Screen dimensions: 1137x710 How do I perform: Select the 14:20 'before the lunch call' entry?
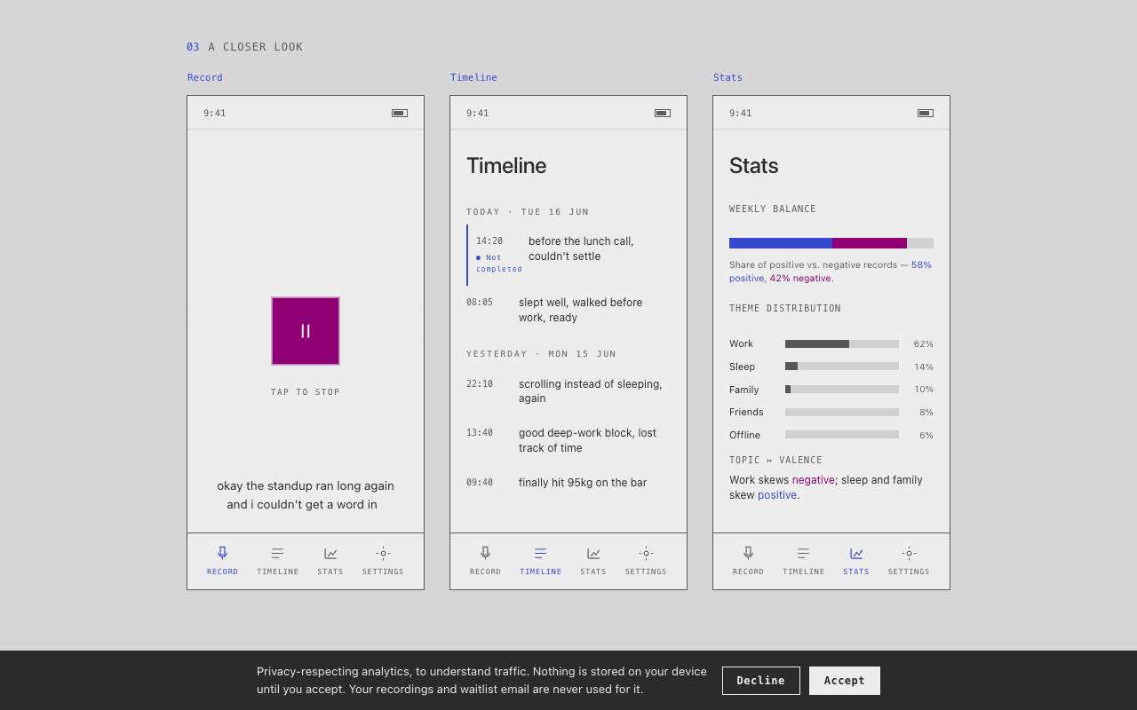pos(568,256)
